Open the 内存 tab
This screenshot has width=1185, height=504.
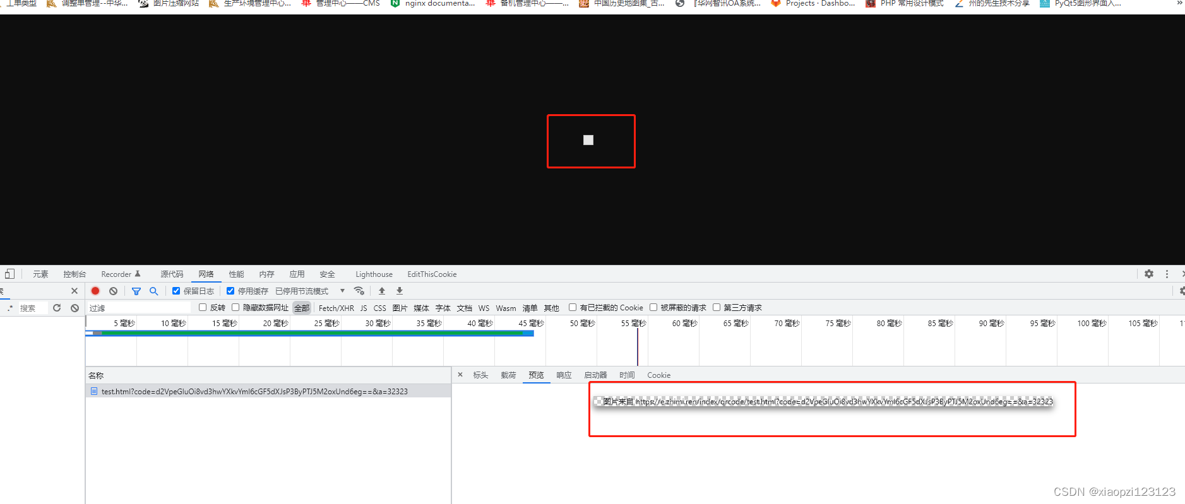click(x=266, y=274)
